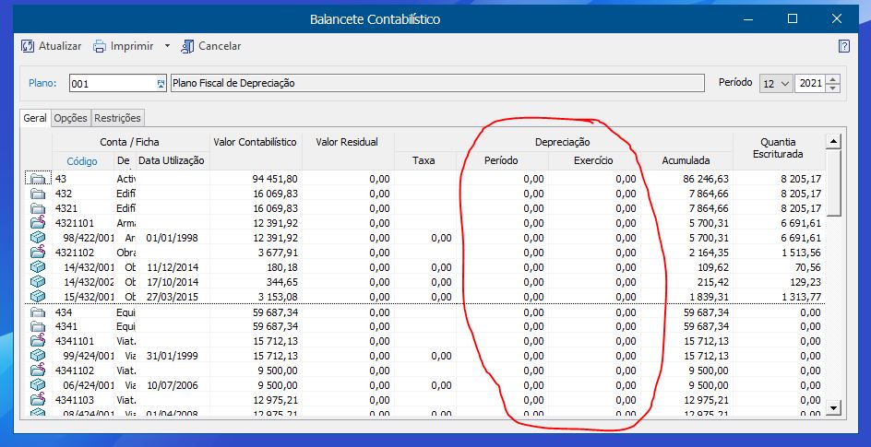Click the Atualizar refresh icon
871x447 pixels.
pyautogui.click(x=28, y=46)
